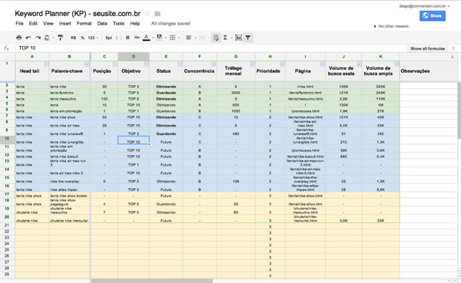Apply percent format
The width and height of the screenshot is (461, 283).
tap(83, 38)
